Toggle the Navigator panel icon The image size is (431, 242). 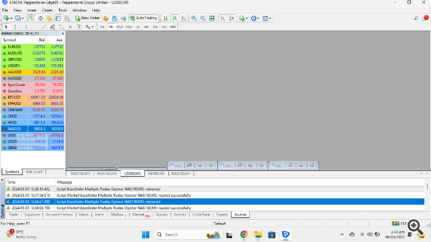pos(49,18)
